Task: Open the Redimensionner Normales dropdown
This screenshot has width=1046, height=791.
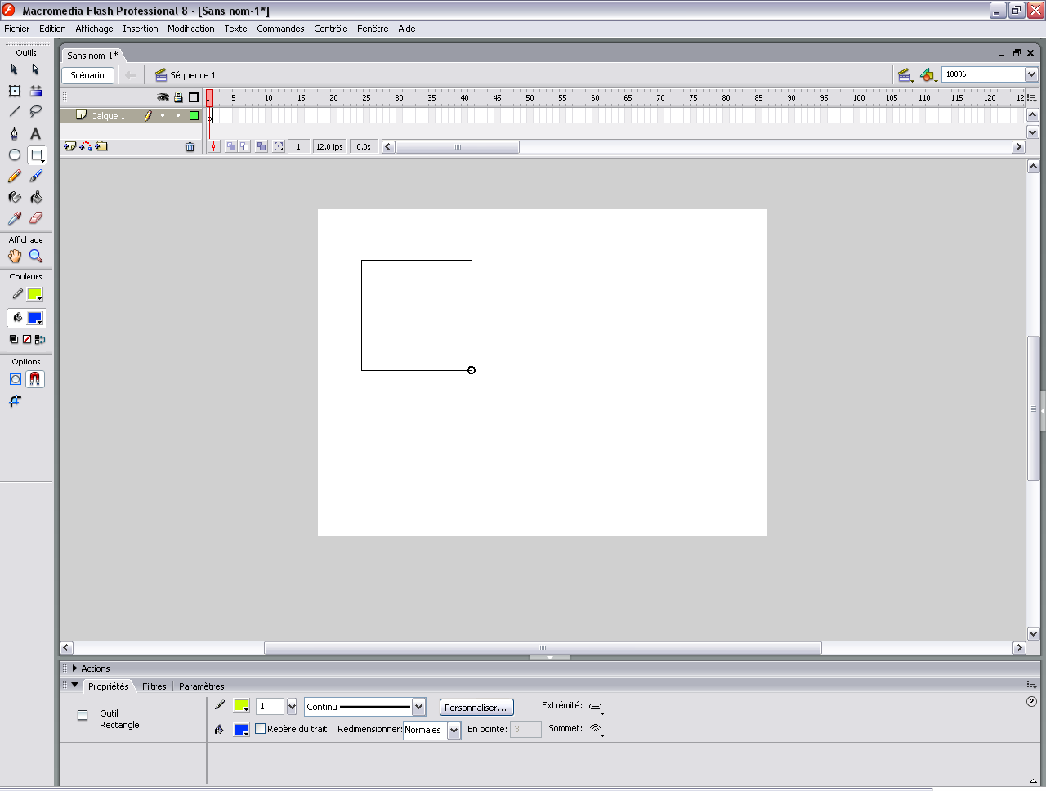Action: point(454,730)
